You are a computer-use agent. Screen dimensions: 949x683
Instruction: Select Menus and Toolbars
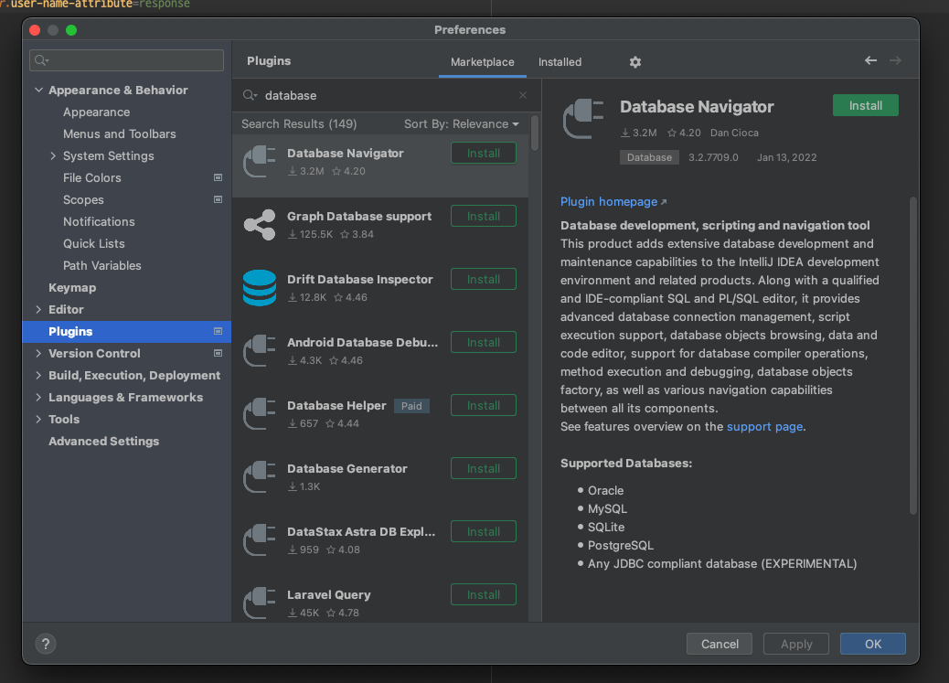click(119, 133)
